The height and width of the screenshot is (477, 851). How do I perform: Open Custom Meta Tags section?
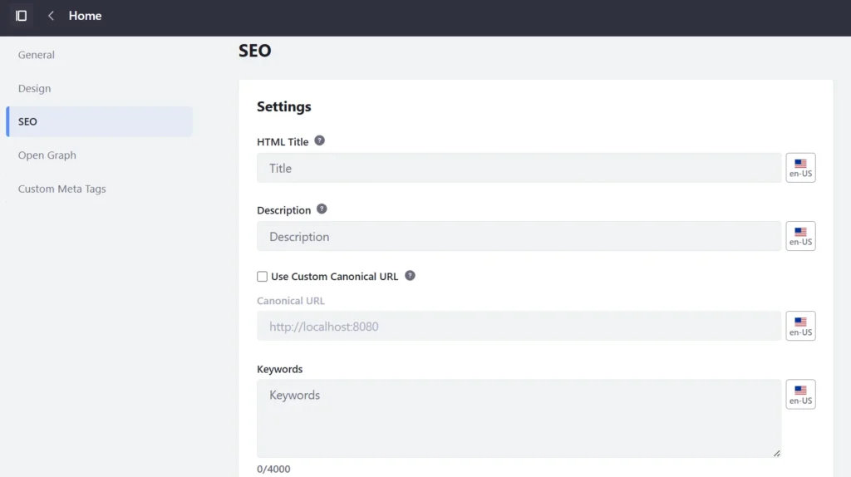pyautogui.click(x=62, y=189)
